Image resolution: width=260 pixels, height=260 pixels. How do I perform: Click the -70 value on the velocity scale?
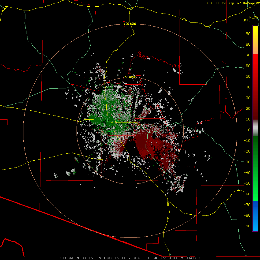(247, 205)
